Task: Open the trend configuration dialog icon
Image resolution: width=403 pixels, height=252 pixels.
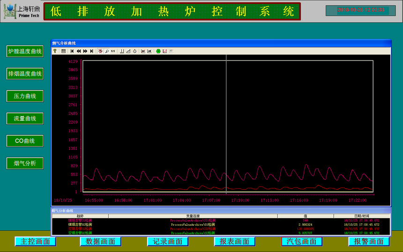Action: coord(63,51)
